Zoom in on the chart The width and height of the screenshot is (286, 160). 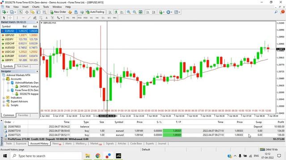tap(129, 12)
